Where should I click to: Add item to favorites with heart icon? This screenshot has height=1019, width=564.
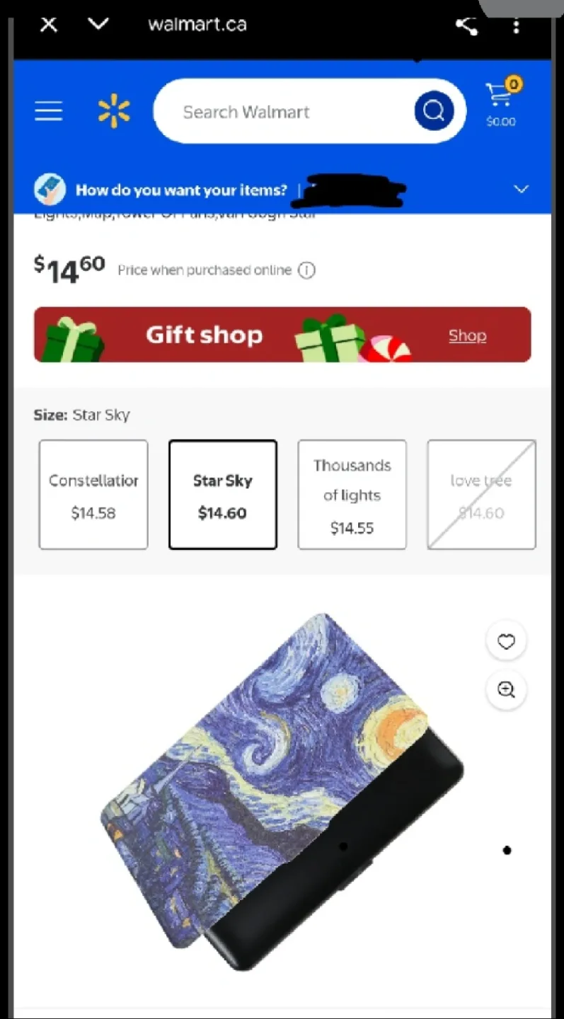tap(506, 641)
